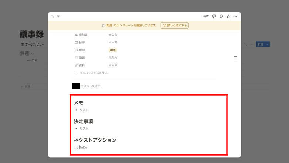This screenshot has height=163, width=289.
Task: Fill in the 議題 empty value
Action: (x=113, y=58)
